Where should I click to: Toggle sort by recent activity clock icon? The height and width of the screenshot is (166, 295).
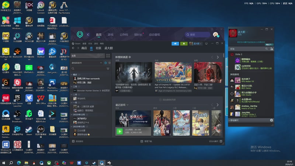point(105,63)
